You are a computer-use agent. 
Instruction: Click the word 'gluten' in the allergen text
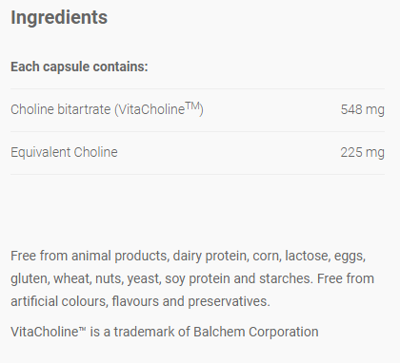[30, 279]
